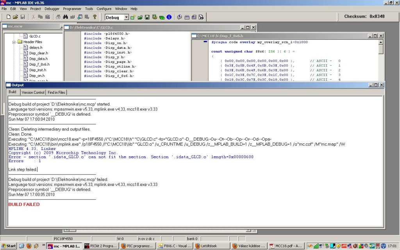This screenshot has height=250, width=400.
Task: Click the last icon on the build toolbar
Action: coord(201,17)
